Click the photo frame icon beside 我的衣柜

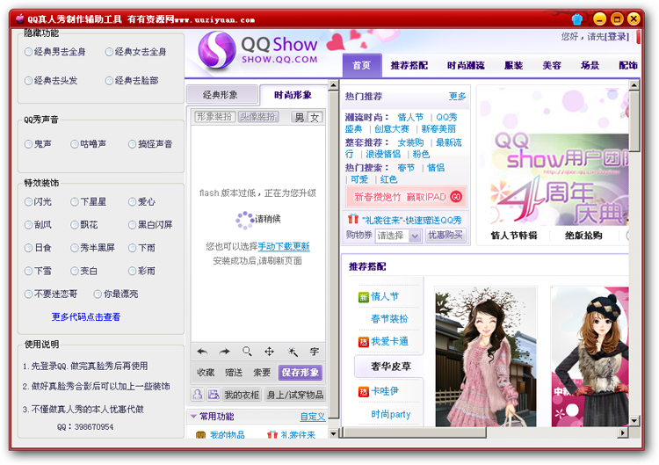point(214,395)
